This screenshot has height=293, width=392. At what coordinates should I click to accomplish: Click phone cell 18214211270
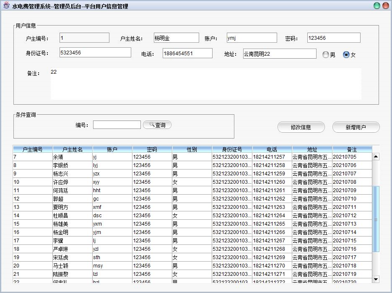coord(272,265)
